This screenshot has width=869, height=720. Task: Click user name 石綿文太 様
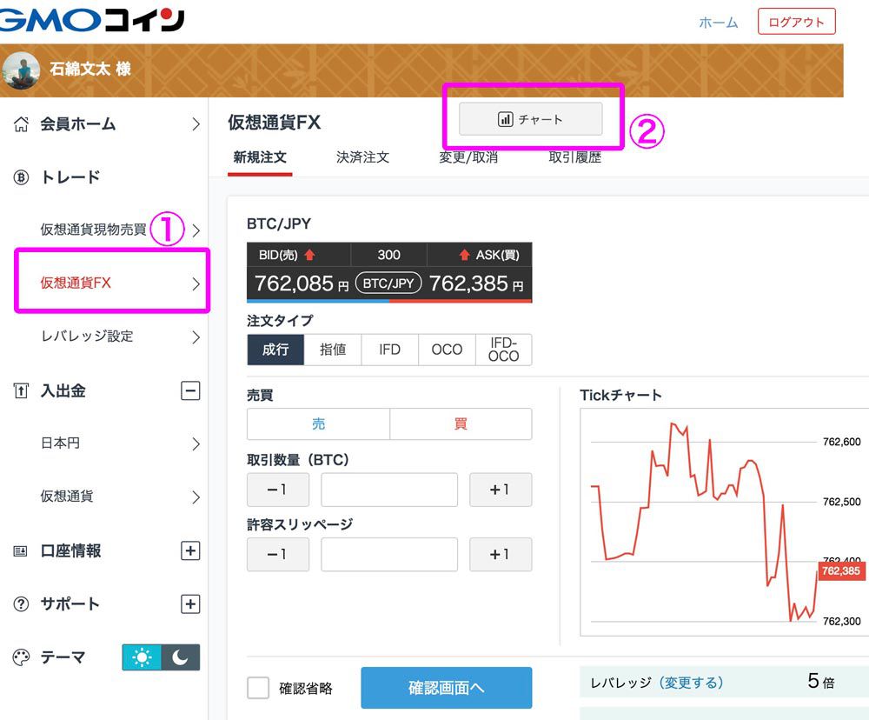coord(90,69)
